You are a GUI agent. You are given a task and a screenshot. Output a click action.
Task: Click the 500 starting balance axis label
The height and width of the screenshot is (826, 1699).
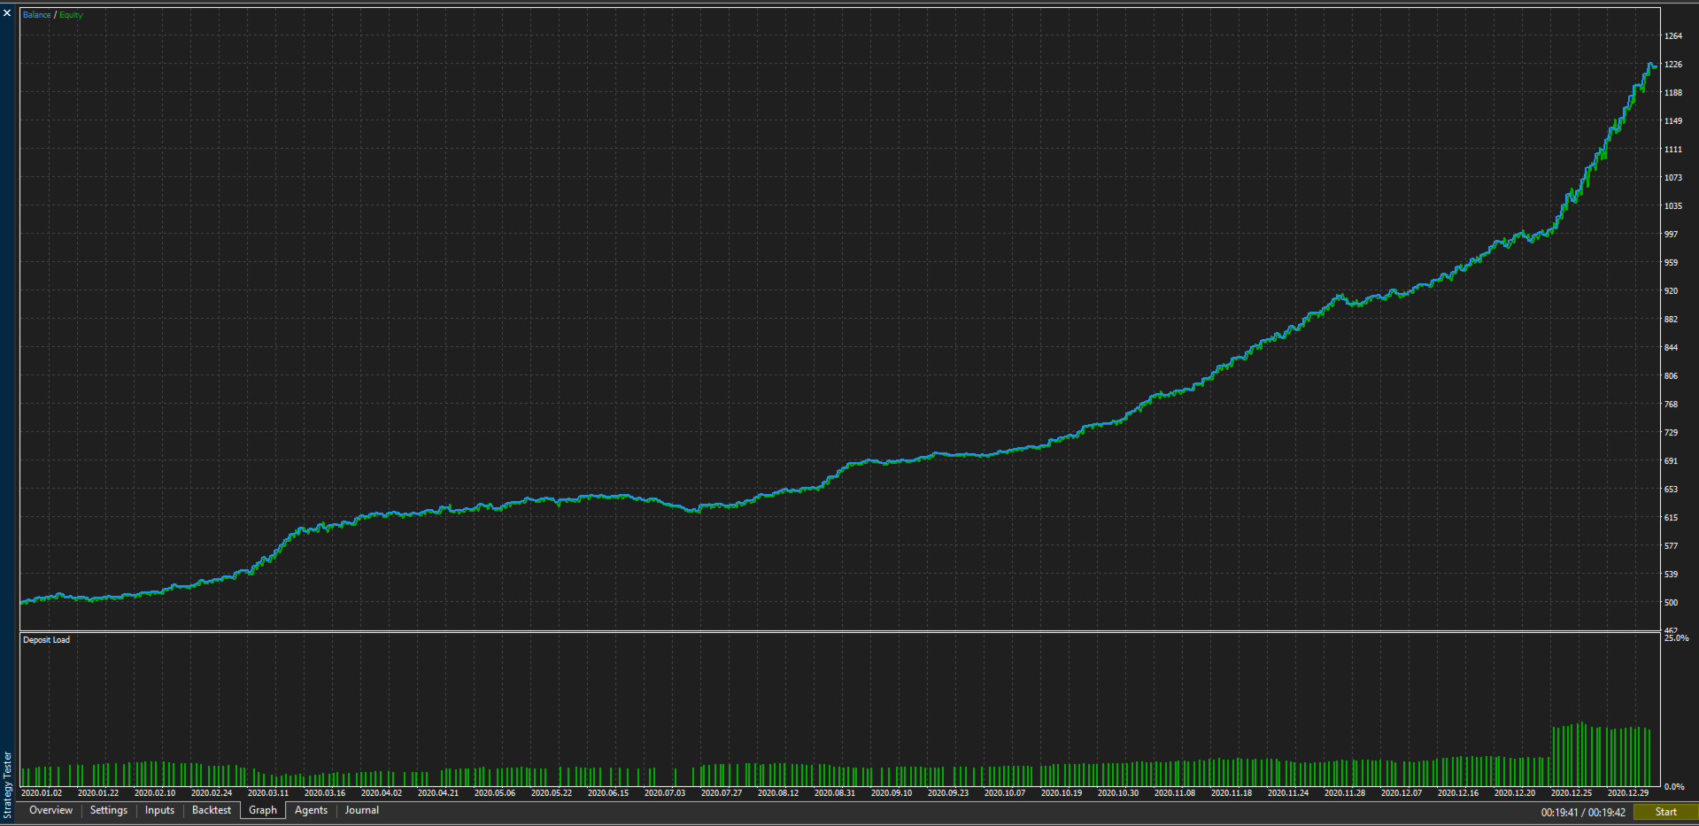click(x=1672, y=603)
